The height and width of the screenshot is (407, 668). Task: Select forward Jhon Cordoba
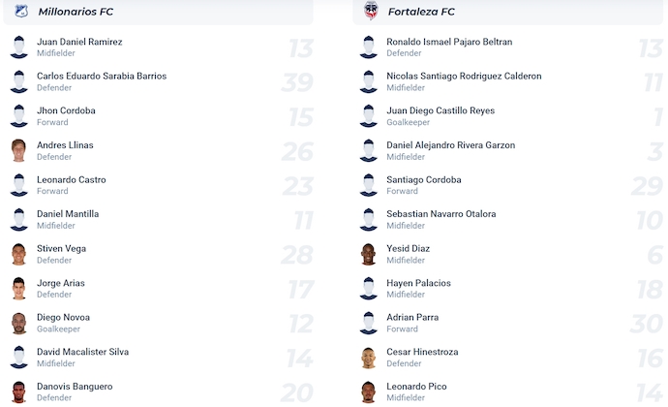pyautogui.click(x=66, y=110)
